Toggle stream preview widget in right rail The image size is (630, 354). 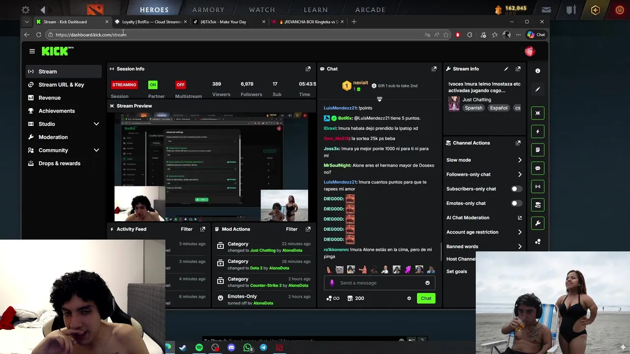pyautogui.click(x=537, y=113)
